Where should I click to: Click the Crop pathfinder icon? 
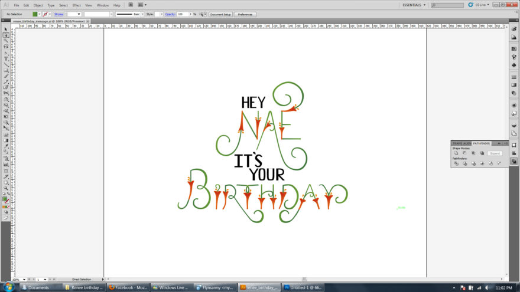point(482,163)
